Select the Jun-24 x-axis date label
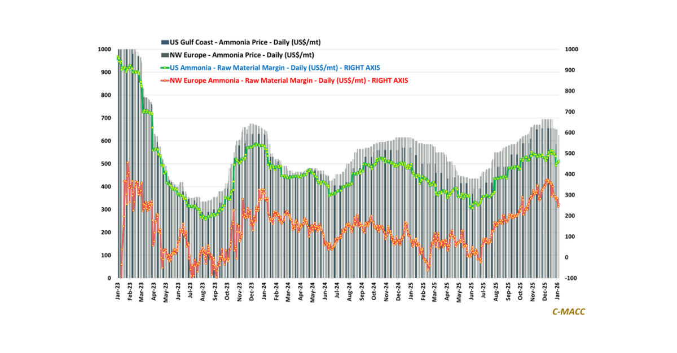The image size is (677, 353). click(326, 289)
